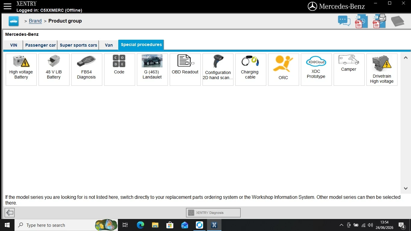Viewport: 411px width, 231px height.
Task: Open the PDF print icon
Action: click(379, 21)
